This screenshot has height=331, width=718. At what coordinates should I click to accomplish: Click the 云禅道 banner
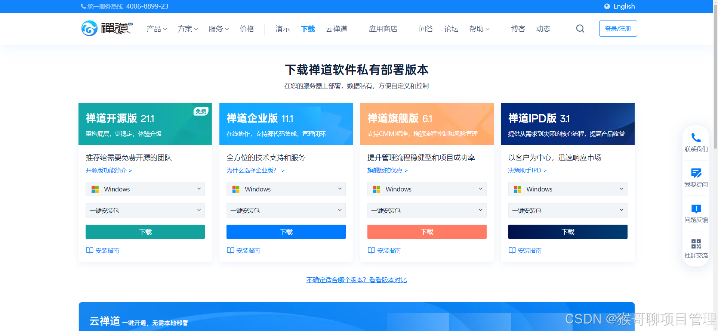click(357, 316)
